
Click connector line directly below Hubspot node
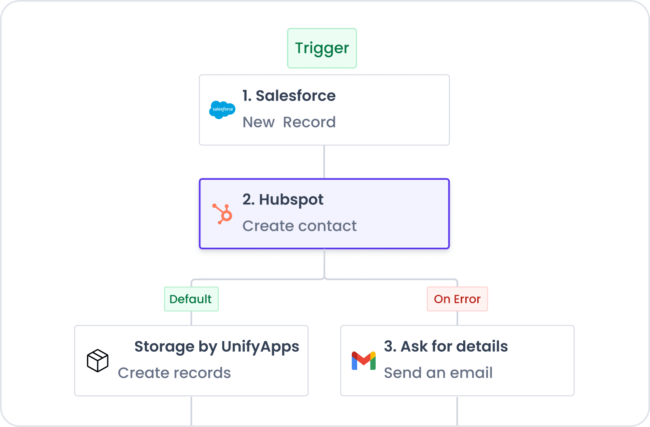325,263
